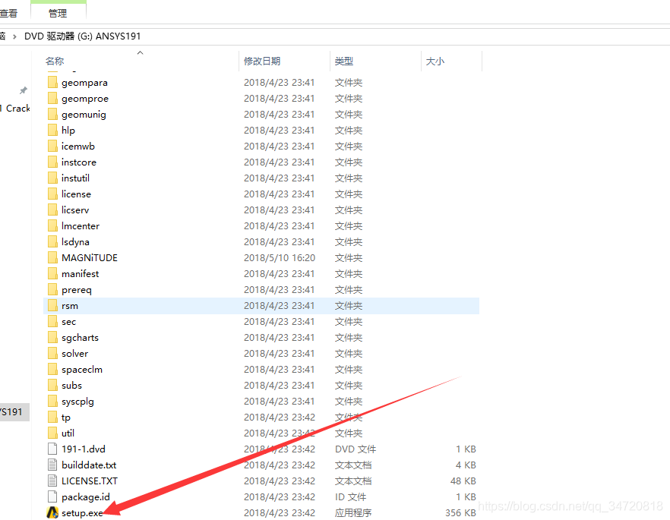This screenshot has width=670, height=520.
Task: Select the tp folder name
Action: click(66, 417)
